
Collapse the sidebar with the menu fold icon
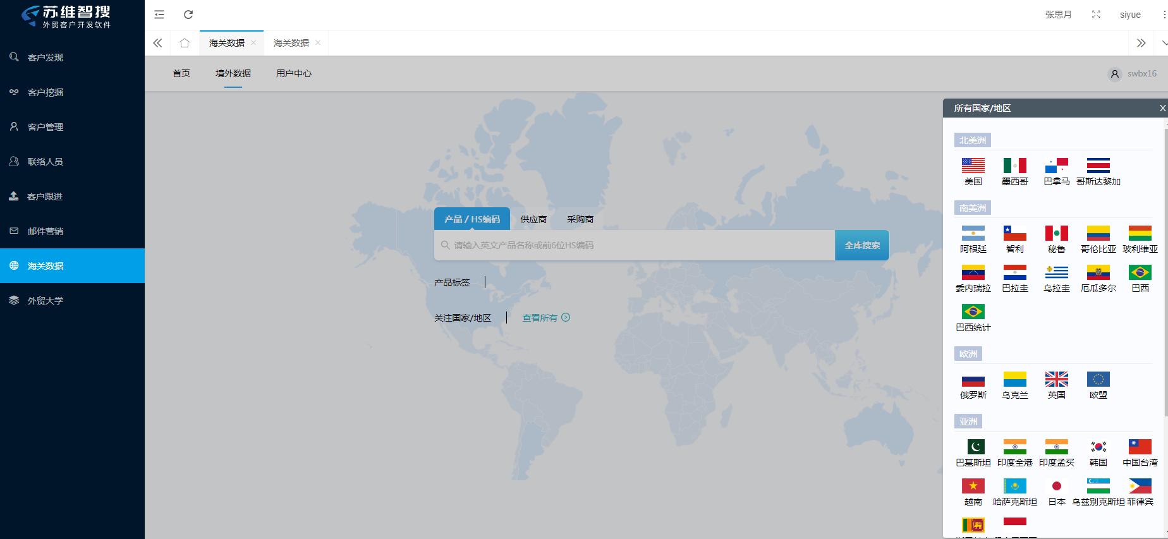[x=159, y=15]
